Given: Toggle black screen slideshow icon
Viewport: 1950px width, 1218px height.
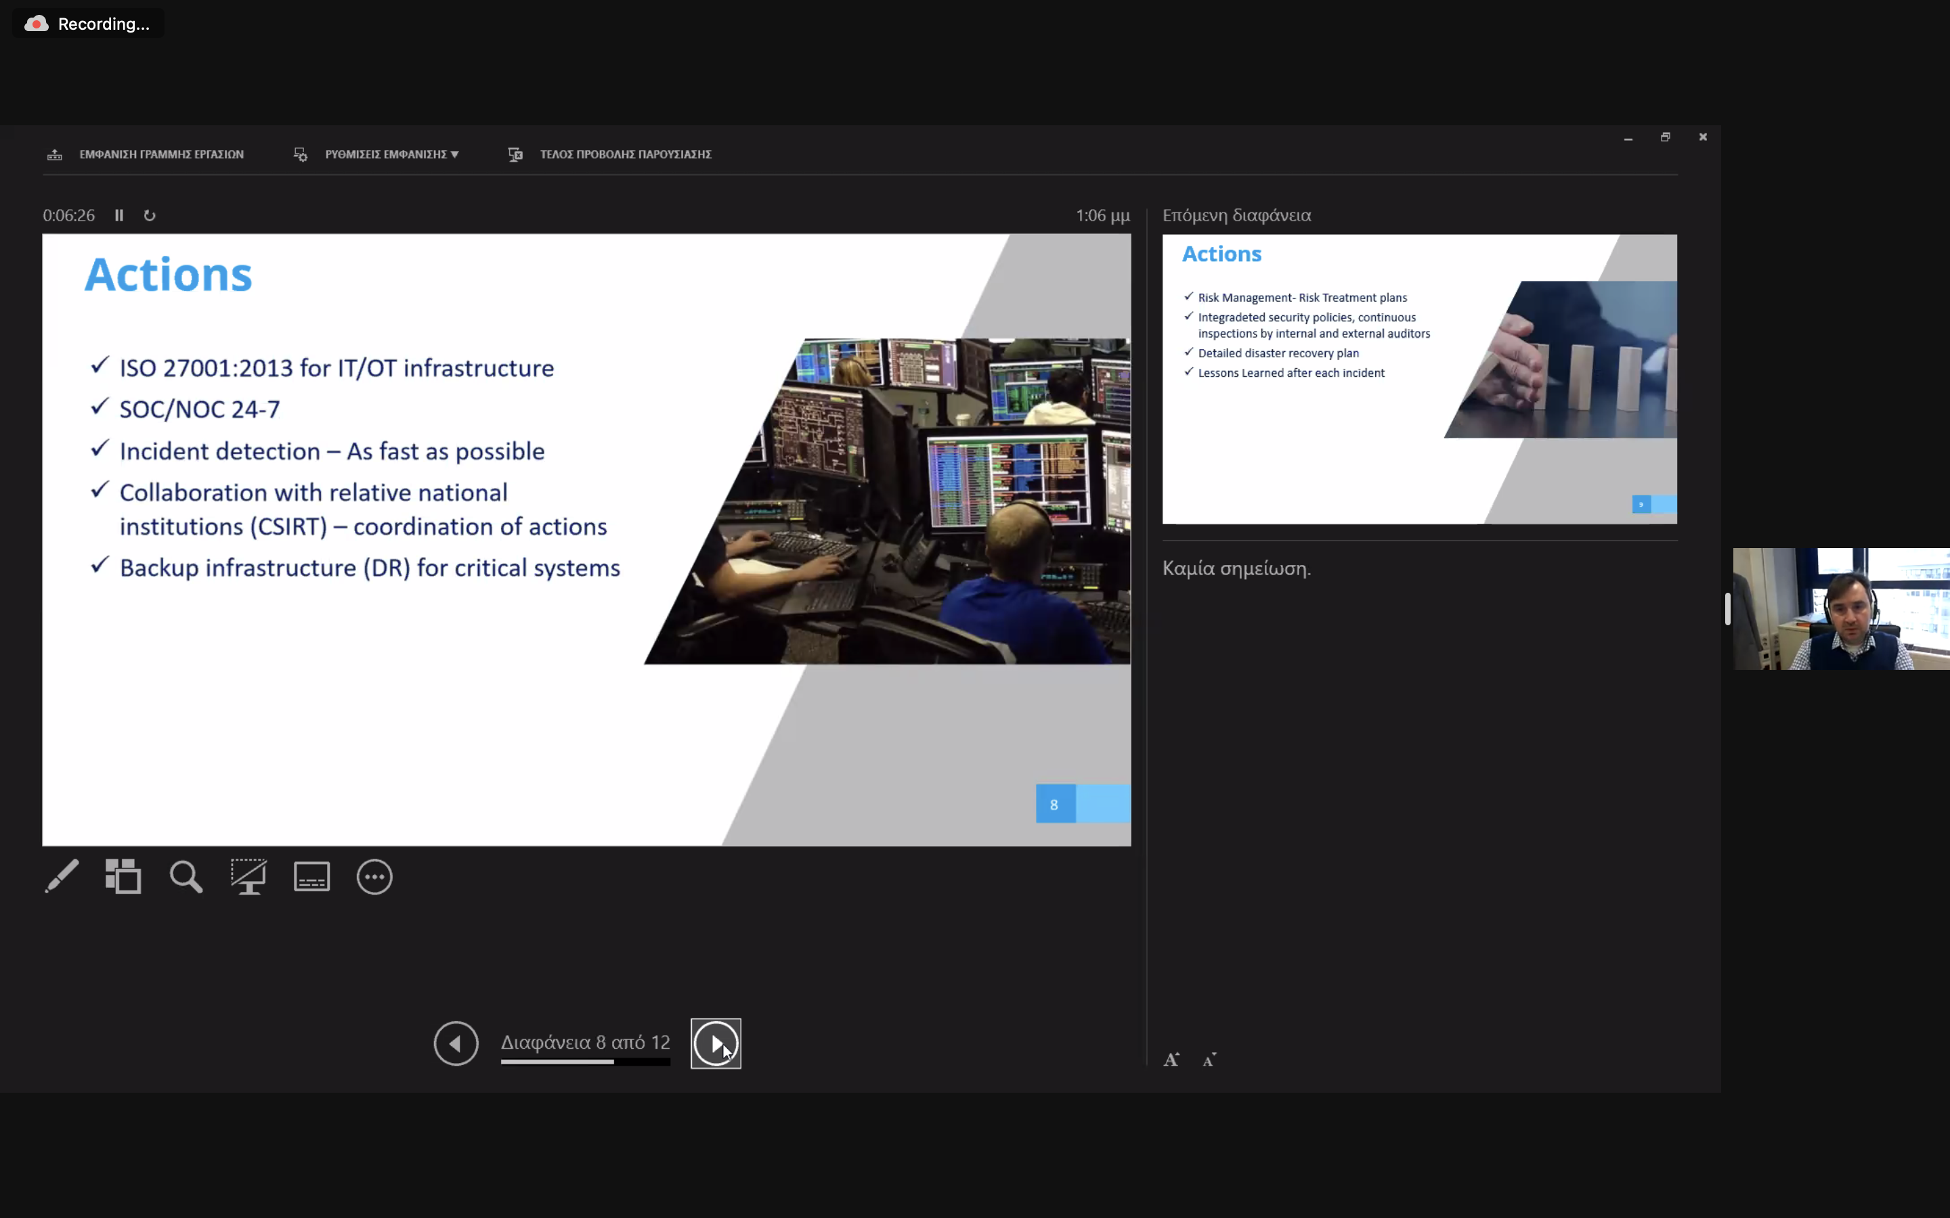Looking at the screenshot, I should point(248,876).
